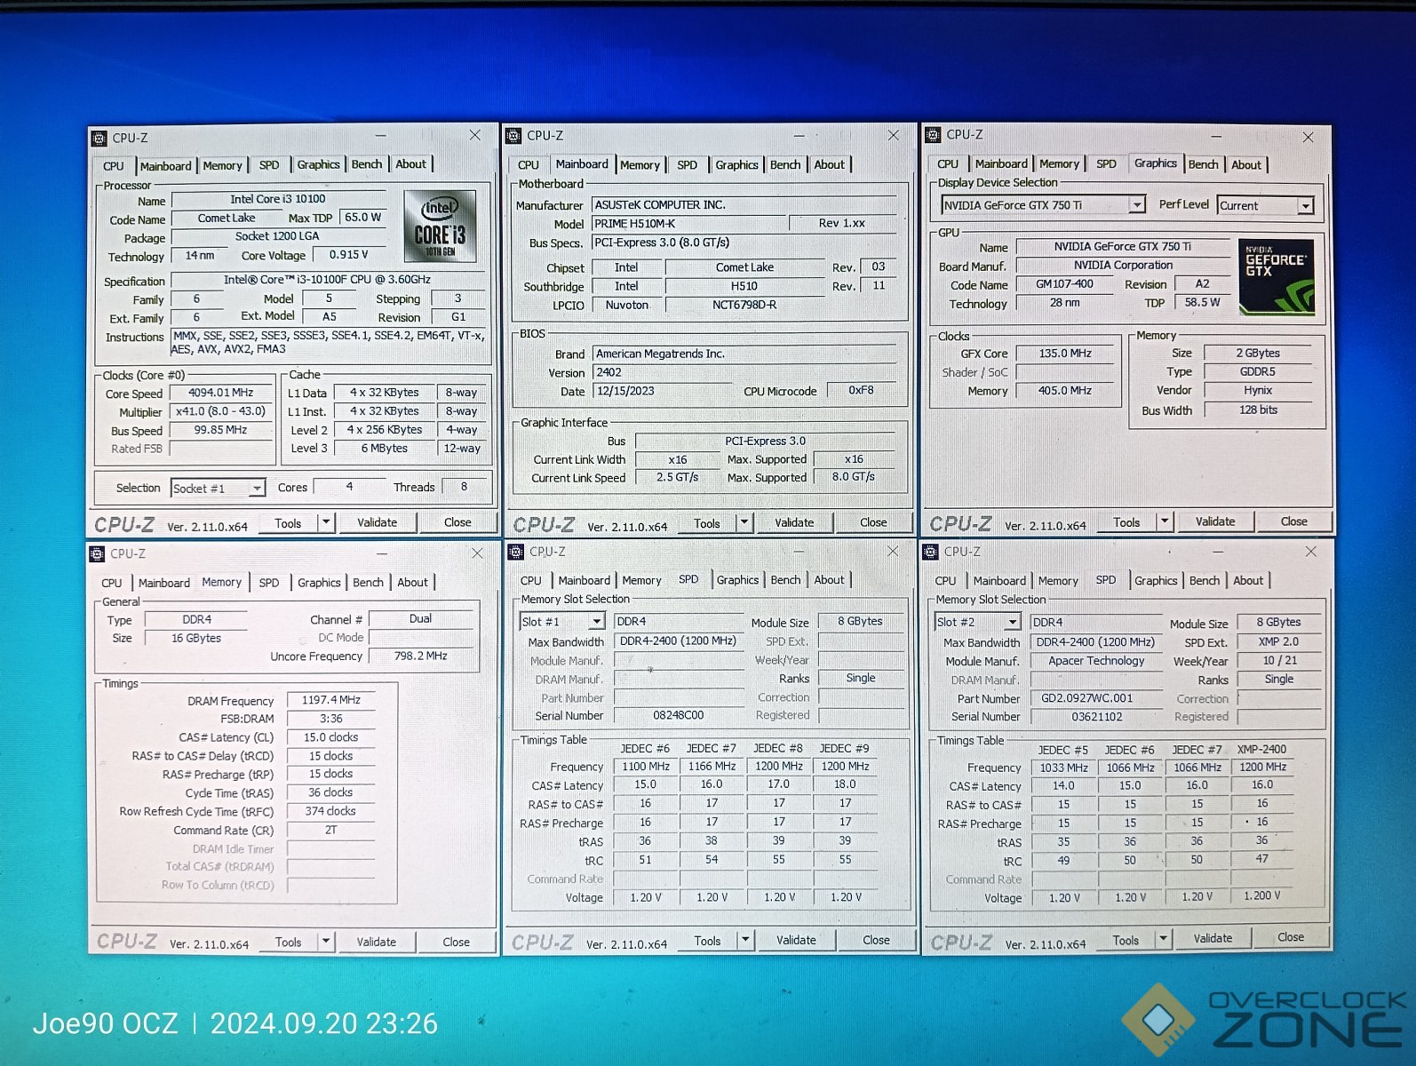Switch to Mainboard tab in the CPU window
Viewport: 1416px width, 1066px height.
tap(165, 166)
